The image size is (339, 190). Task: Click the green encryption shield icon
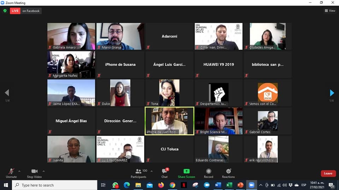5,11
